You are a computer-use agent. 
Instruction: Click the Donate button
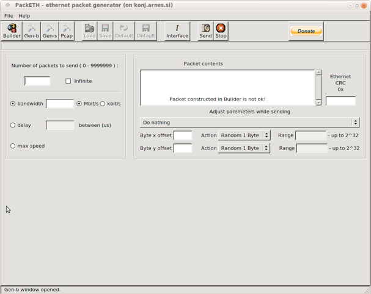pyautogui.click(x=306, y=31)
